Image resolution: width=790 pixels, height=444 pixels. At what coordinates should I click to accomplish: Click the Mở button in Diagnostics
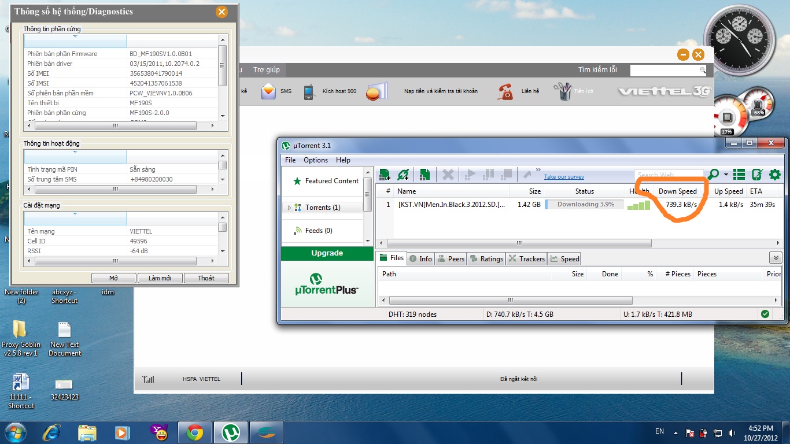(114, 278)
